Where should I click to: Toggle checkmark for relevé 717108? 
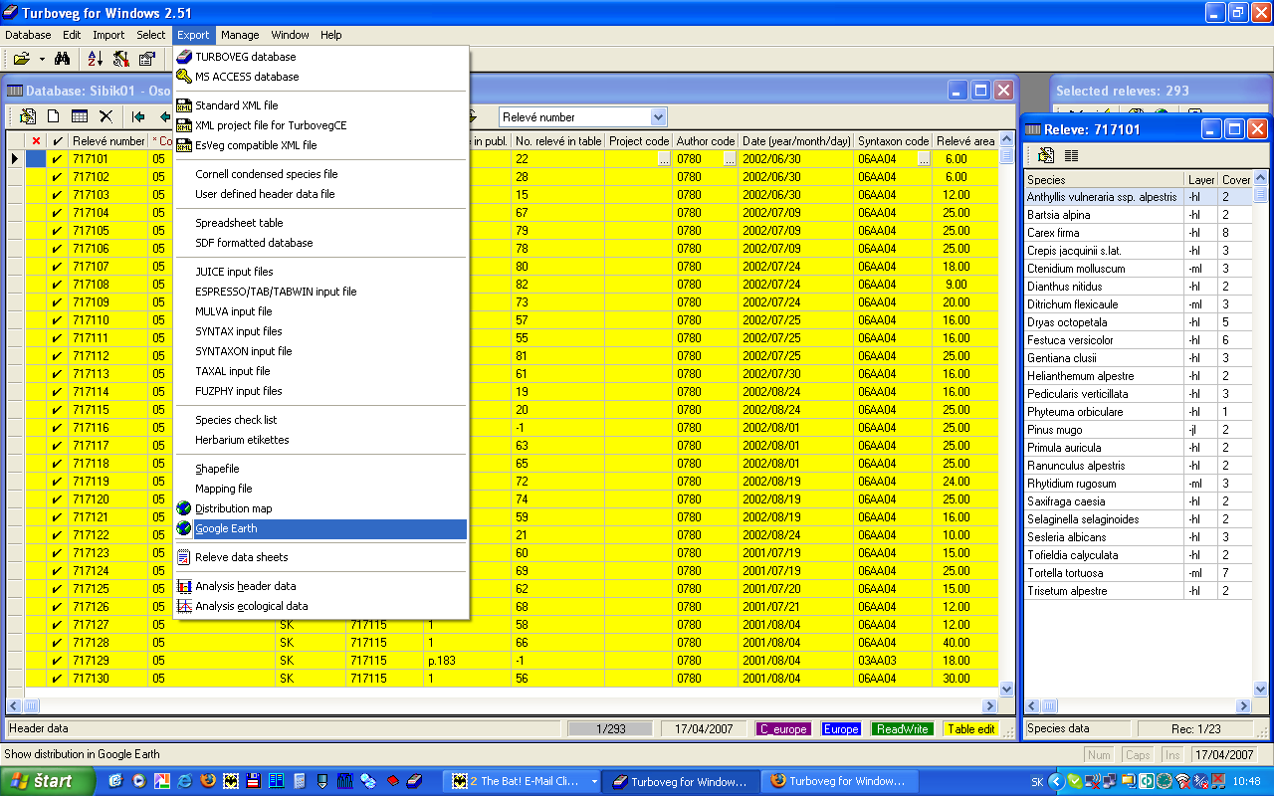58,285
